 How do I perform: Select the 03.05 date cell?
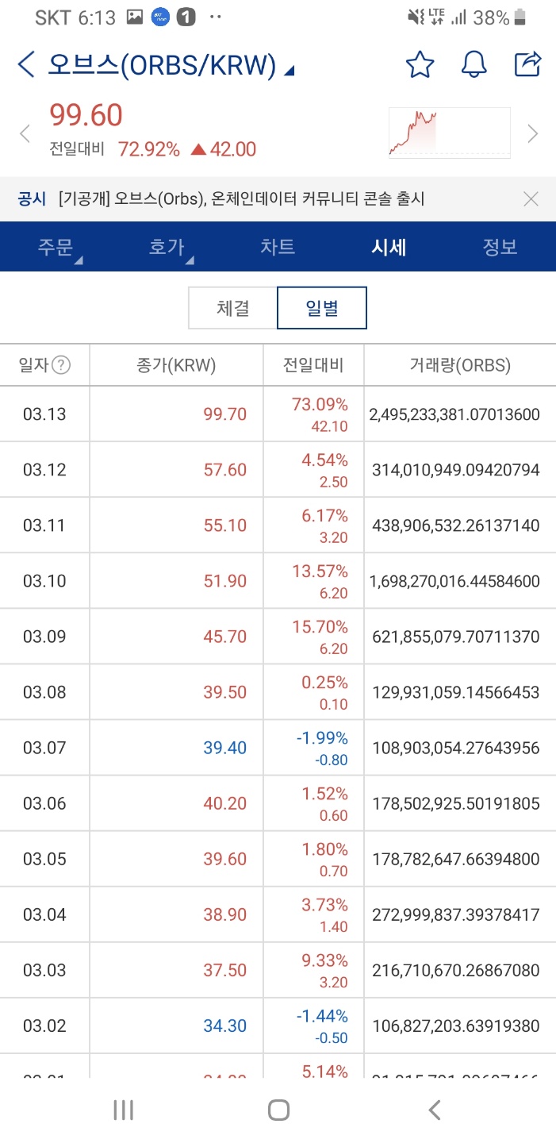pos(44,858)
